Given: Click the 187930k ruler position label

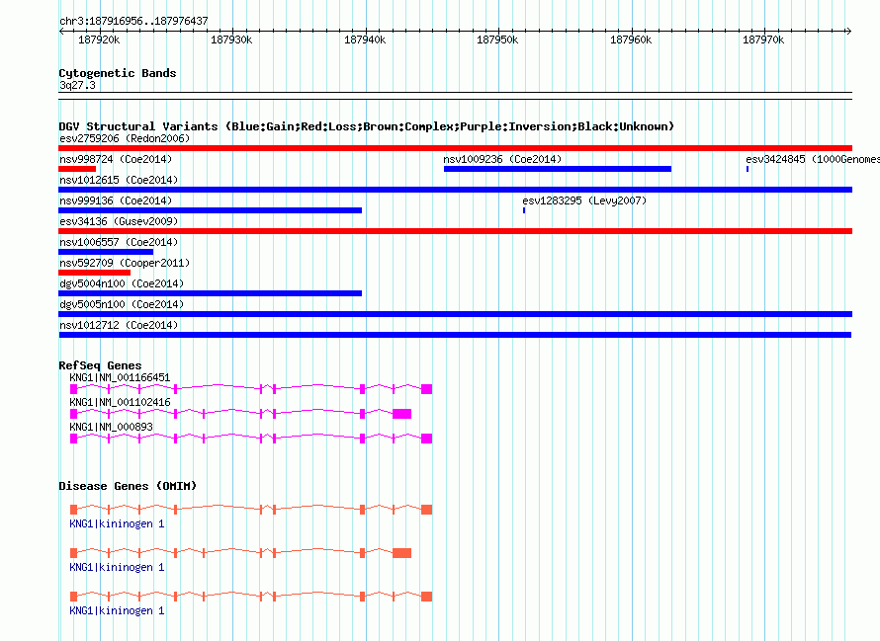Looking at the screenshot, I should pos(231,40).
